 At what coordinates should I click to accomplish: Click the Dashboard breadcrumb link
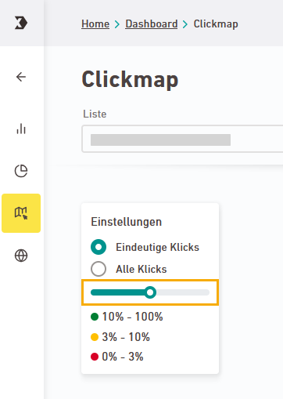pyautogui.click(x=152, y=24)
